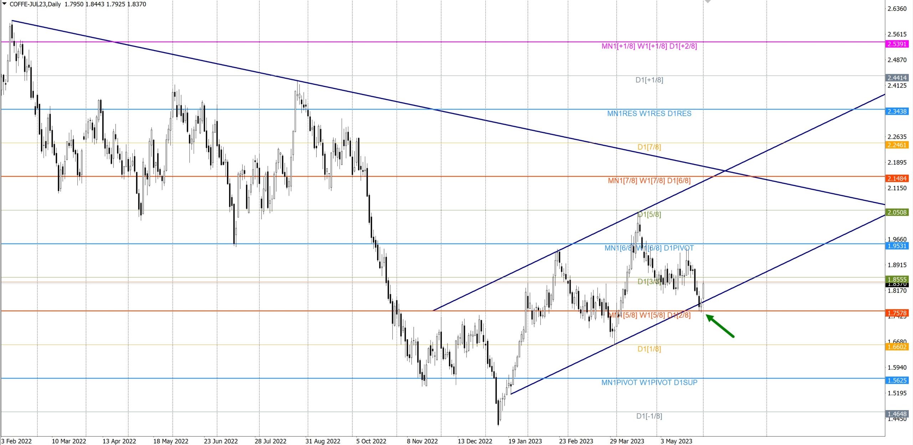This screenshot has width=913, height=445.
Task: Click the gray chart shift marker at top
Action: tap(708, 1)
